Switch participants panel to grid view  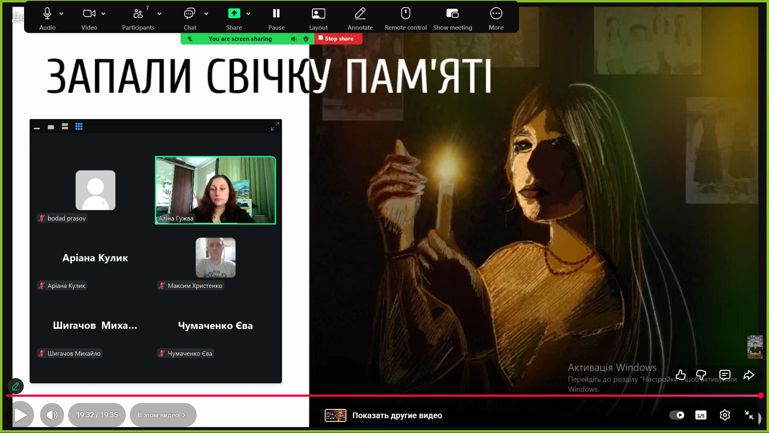(79, 127)
